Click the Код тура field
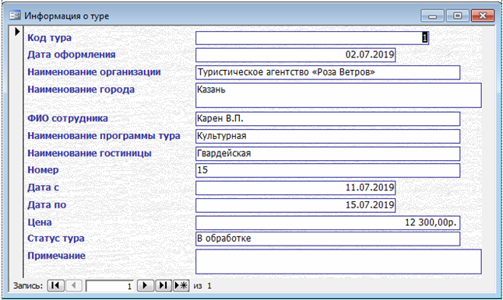The width and height of the screenshot is (503, 300). click(x=311, y=38)
